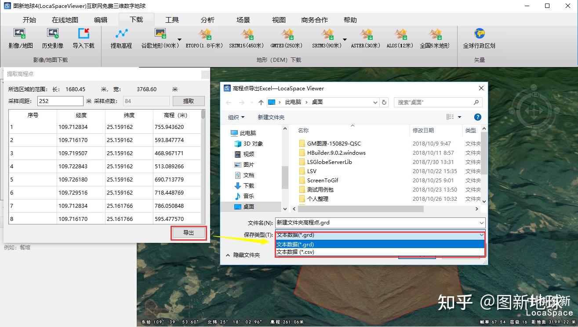The height and width of the screenshot is (327, 578).
Task: Open the 文件名 history dropdown
Action: point(482,223)
